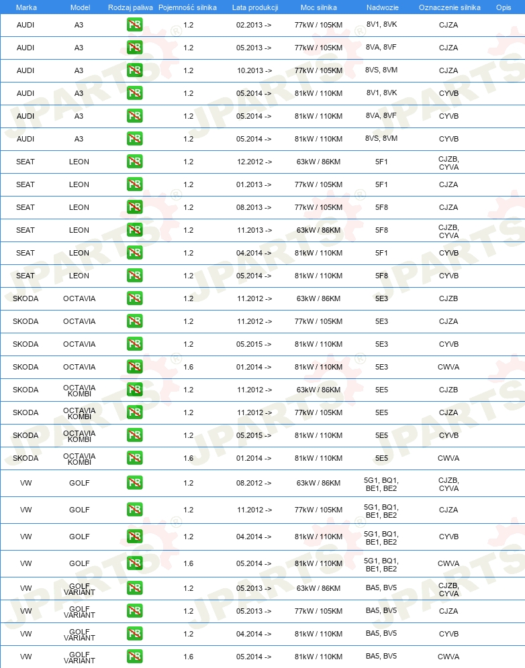Click CJZA in the VW GOLF 11.2012 row
Image resolution: width=525 pixels, height=668 pixels.
[448, 510]
